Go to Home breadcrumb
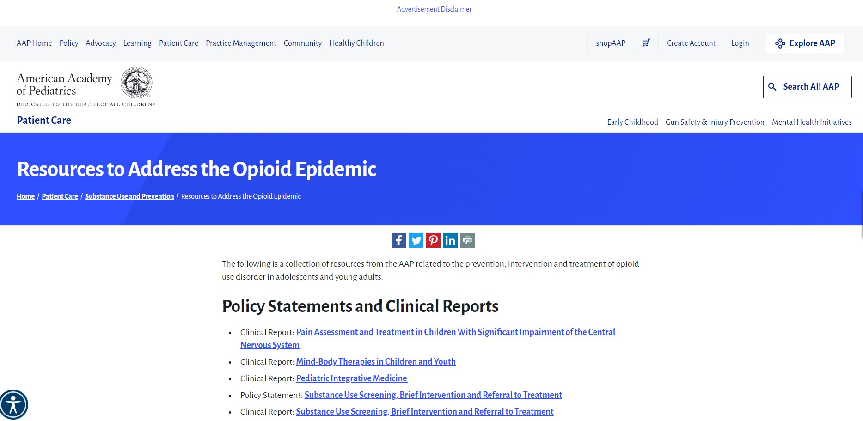 point(26,196)
